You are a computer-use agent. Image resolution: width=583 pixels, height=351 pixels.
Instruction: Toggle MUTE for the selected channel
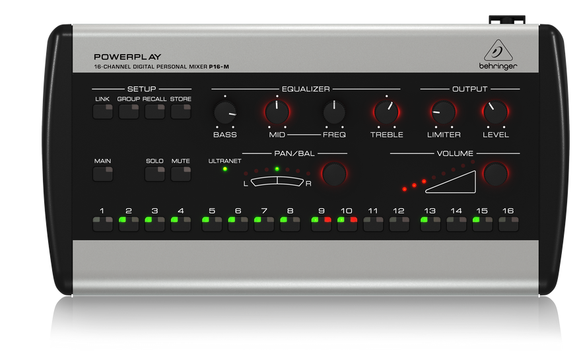click(180, 175)
